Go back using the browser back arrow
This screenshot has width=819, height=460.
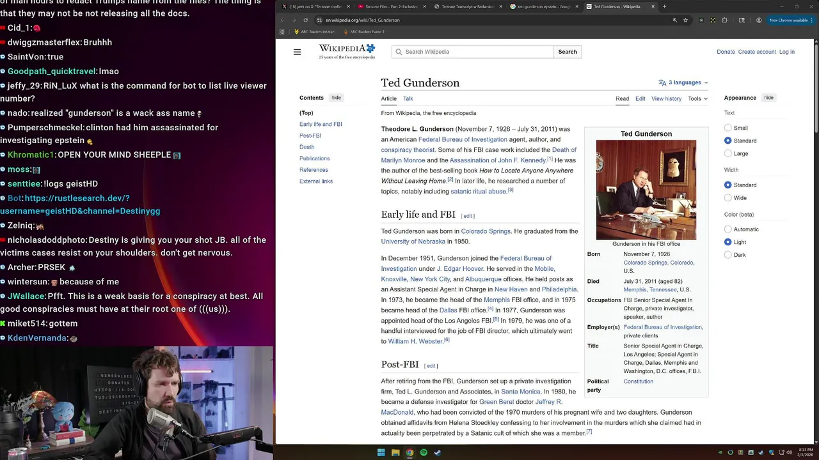283,20
